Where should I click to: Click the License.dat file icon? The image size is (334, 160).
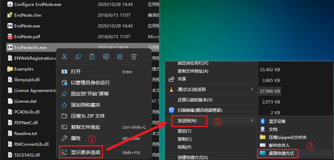(10, 101)
